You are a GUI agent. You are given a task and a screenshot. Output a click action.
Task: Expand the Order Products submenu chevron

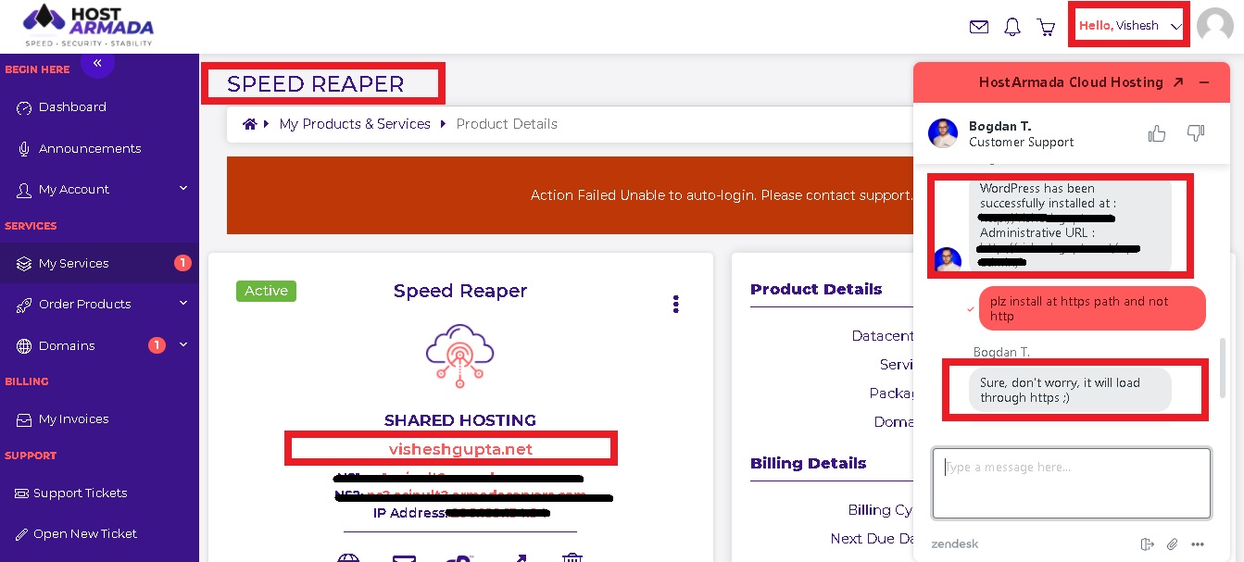(x=183, y=304)
